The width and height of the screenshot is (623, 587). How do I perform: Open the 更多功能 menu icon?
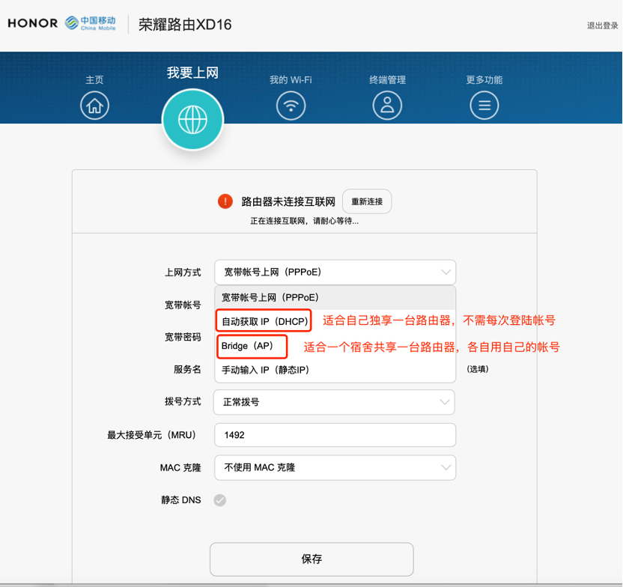pos(484,106)
